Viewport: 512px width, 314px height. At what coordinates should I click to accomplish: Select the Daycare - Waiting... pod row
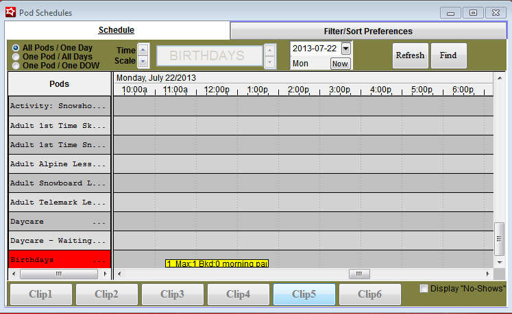coord(60,241)
